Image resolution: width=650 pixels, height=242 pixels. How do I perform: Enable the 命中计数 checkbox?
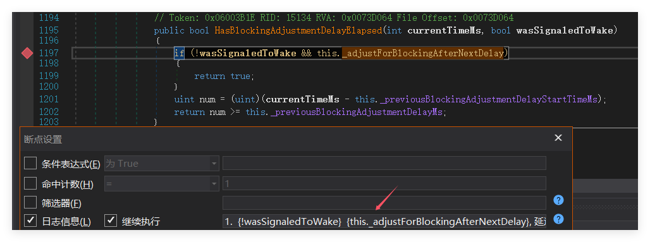(30, 183)
